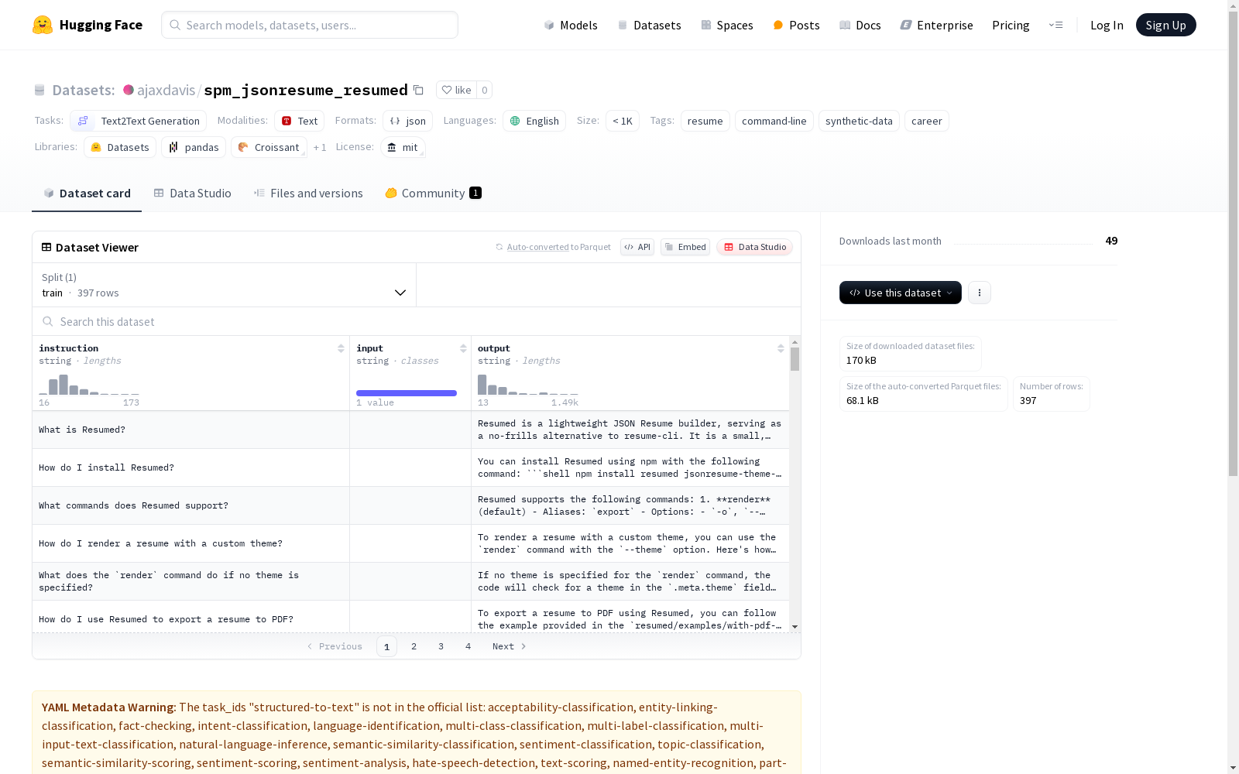Click the input classes distribution bar
This screenshot has height=774, width=1239.
407,393
